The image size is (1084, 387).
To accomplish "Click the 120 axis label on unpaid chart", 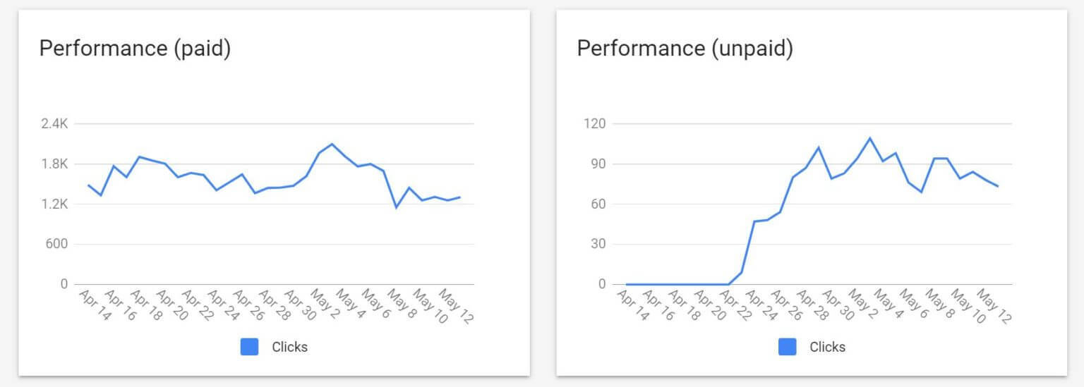I will 596,124.
